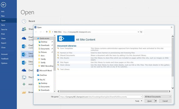Click the Recent clock icon
179x109 pixels.
(24, 21)
